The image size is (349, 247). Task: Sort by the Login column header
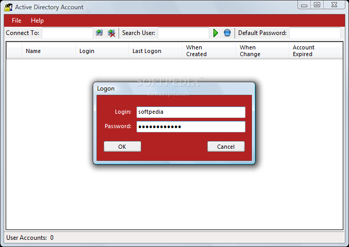tap(102, 51)
